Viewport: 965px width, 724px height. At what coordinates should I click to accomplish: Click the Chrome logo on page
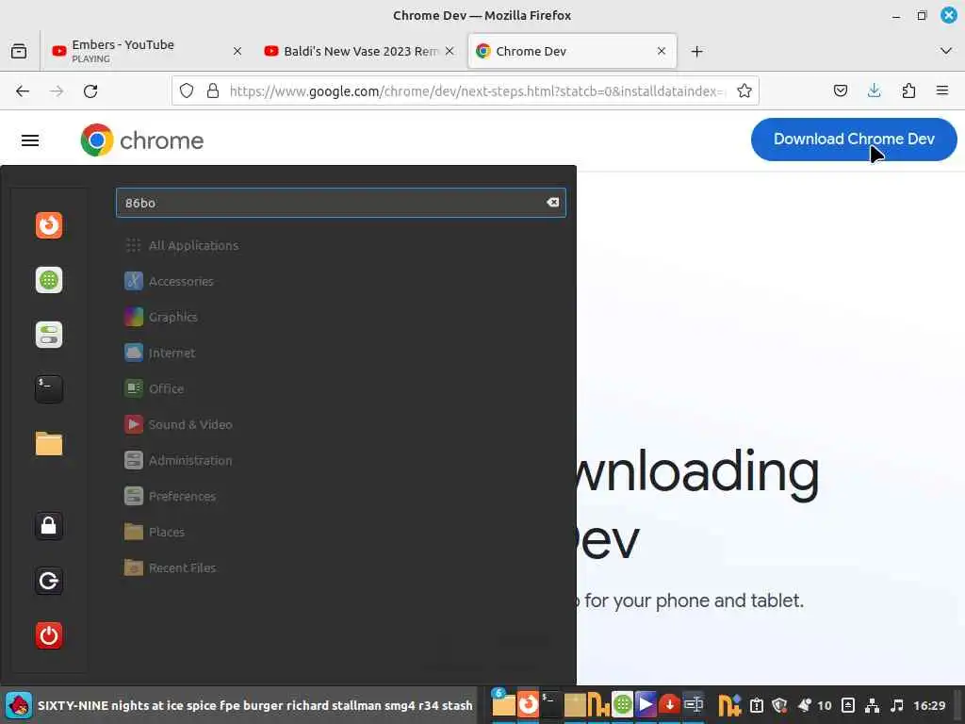(x=142, y=140)
